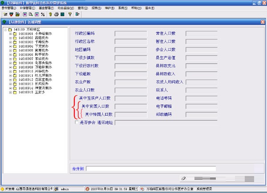Click the 邮政编码 input field
This screenshot has width=267, height=193.
(x=202, y=115)
